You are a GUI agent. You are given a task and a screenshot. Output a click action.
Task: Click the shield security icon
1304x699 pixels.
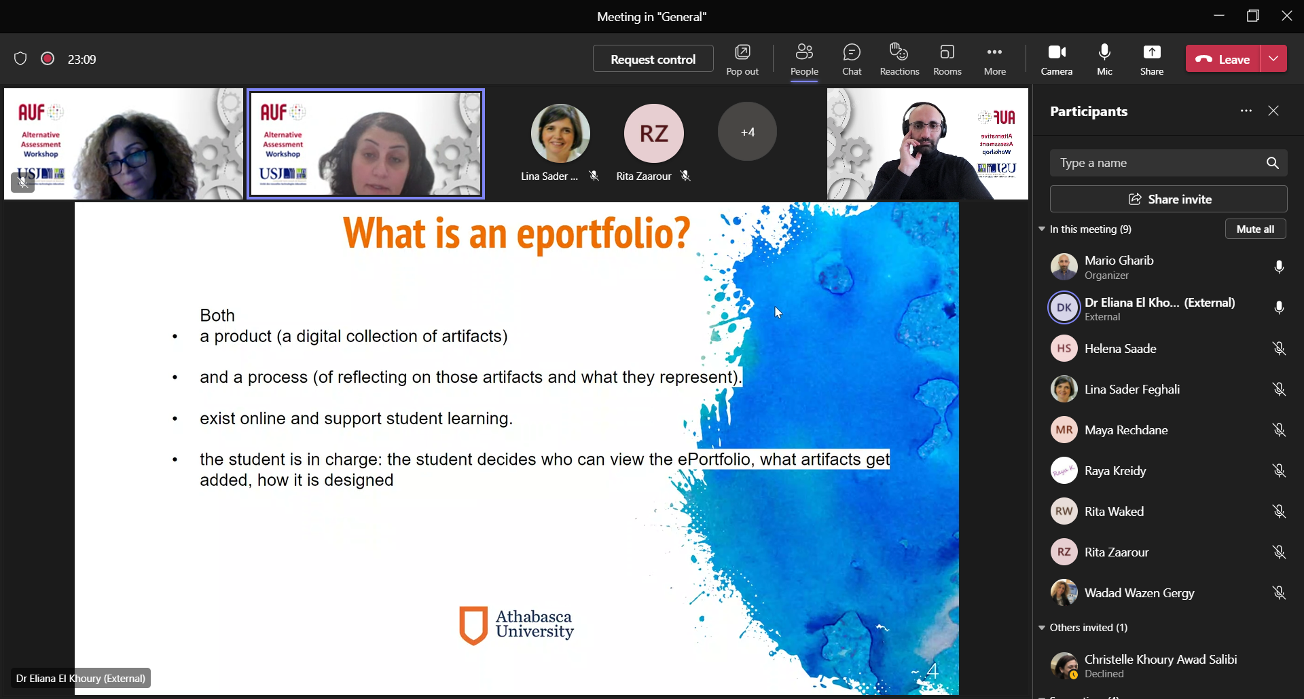(20, 59)
